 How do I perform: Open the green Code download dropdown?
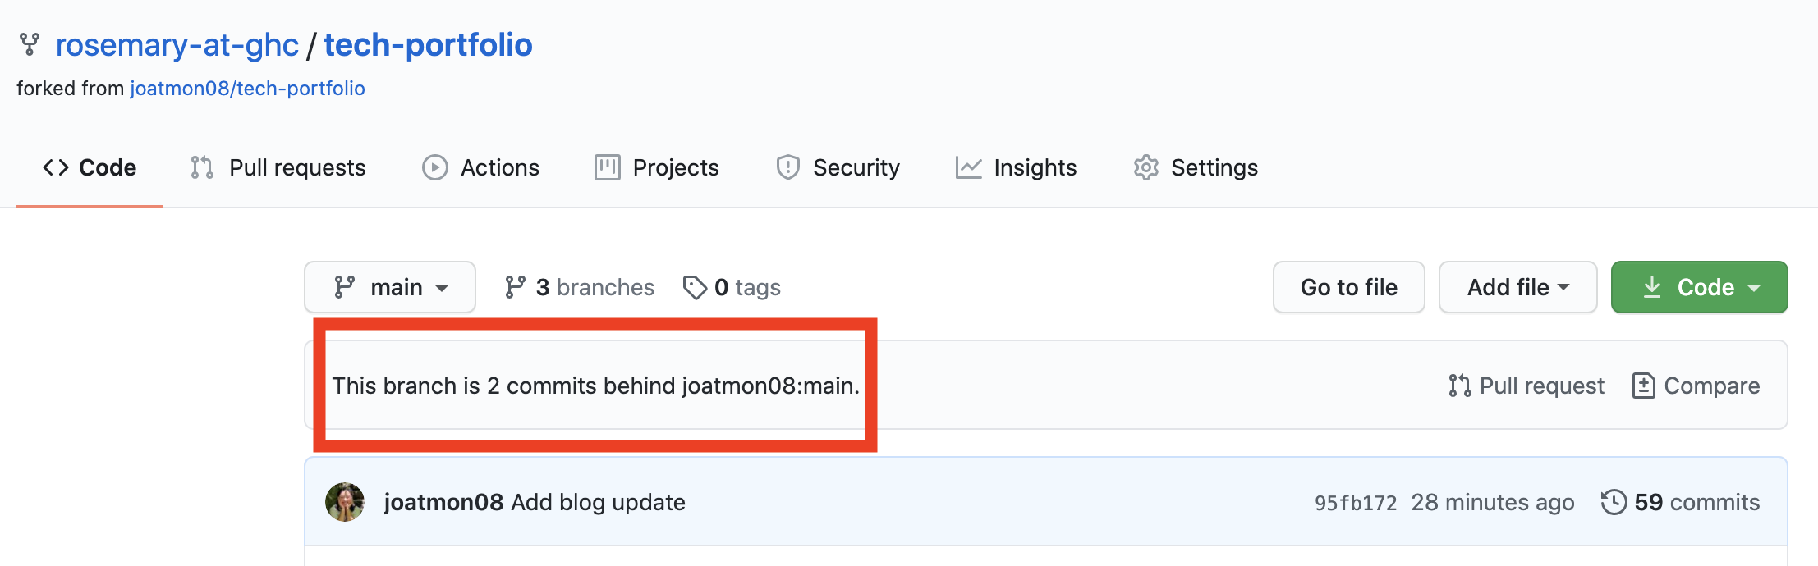pos(1700,287)
